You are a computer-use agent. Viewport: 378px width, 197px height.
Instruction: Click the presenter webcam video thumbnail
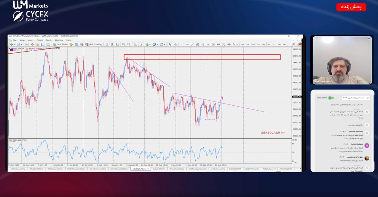(x=342, y=60)
